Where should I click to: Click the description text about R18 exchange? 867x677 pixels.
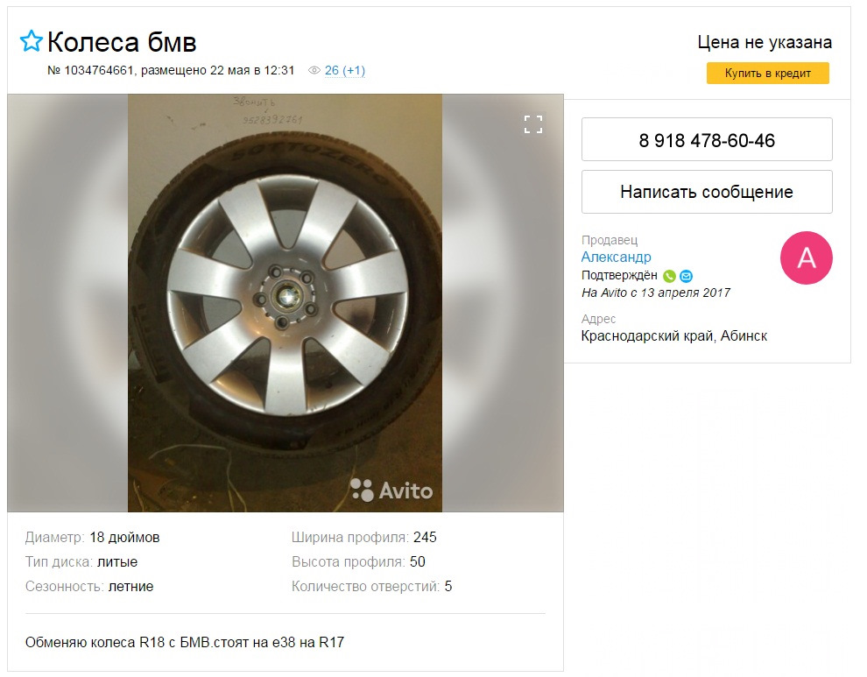click(185, 642)
